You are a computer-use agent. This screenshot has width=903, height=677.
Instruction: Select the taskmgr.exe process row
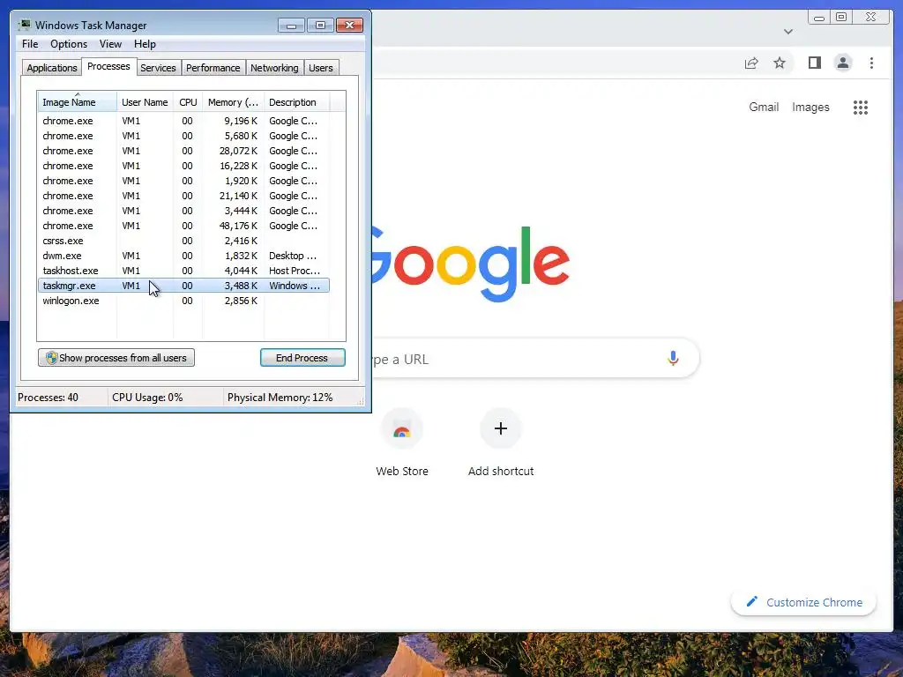(183, 286)
